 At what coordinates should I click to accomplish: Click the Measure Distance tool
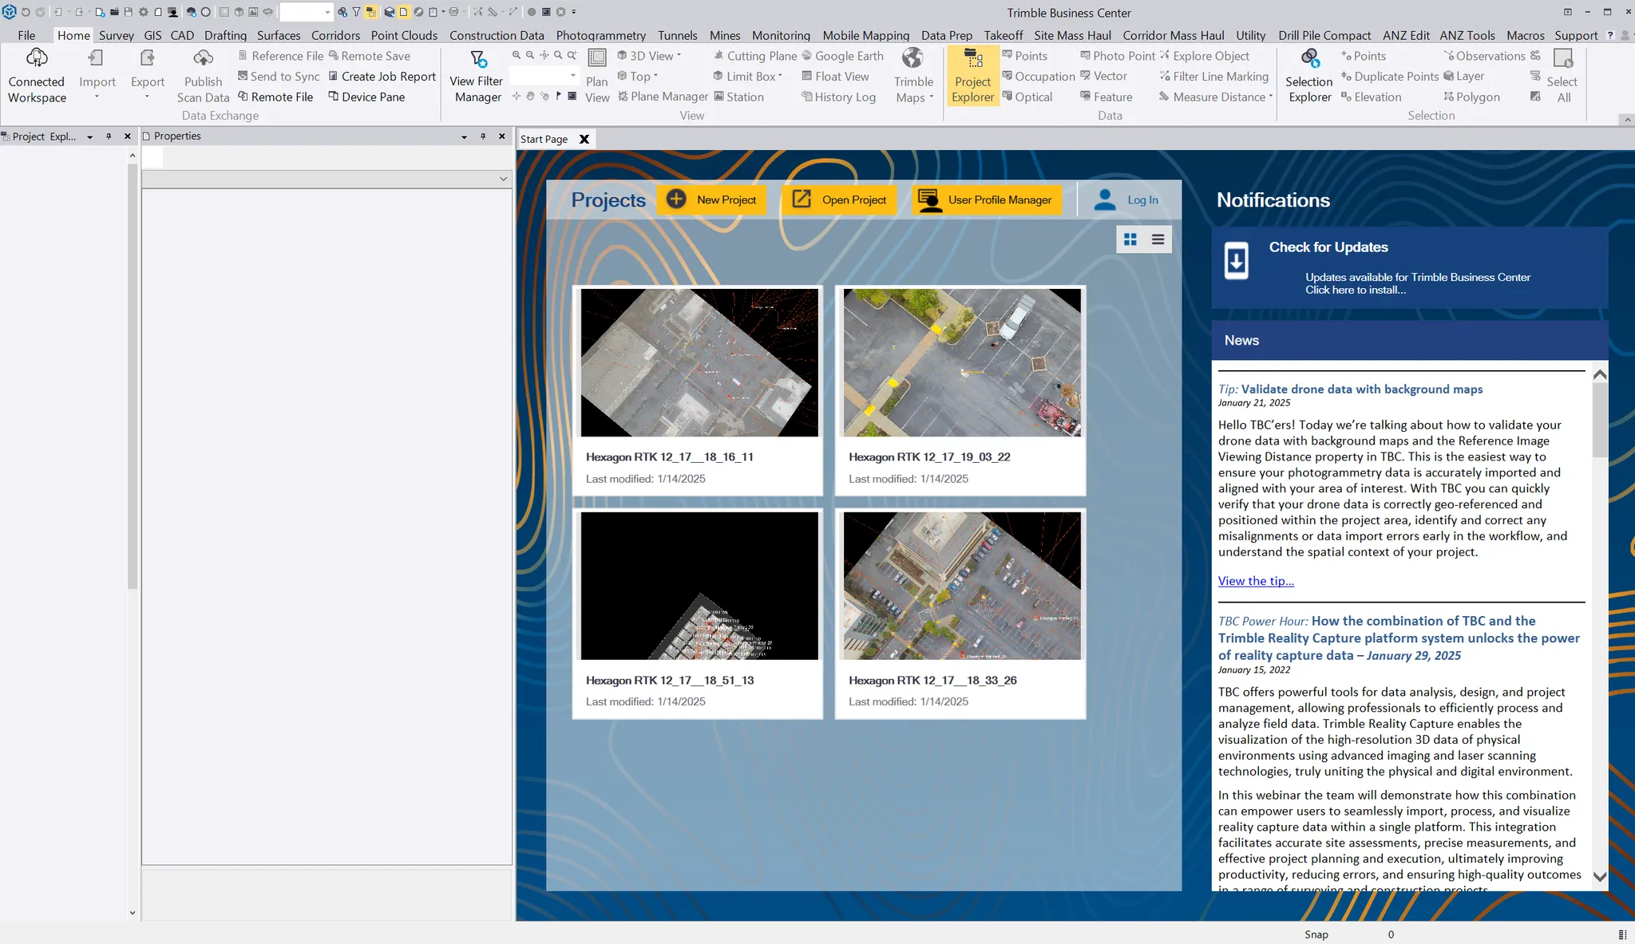click(x=1216, y=97)
